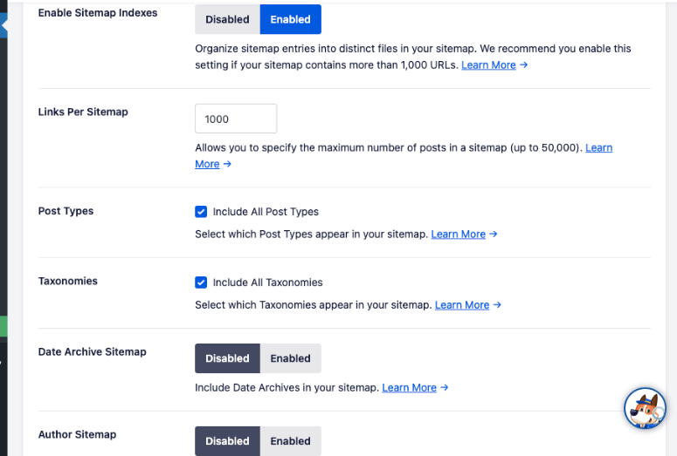Enable Sitemap Indexes with the Enabled button
The image size is (677, 456).
[290, 19]
